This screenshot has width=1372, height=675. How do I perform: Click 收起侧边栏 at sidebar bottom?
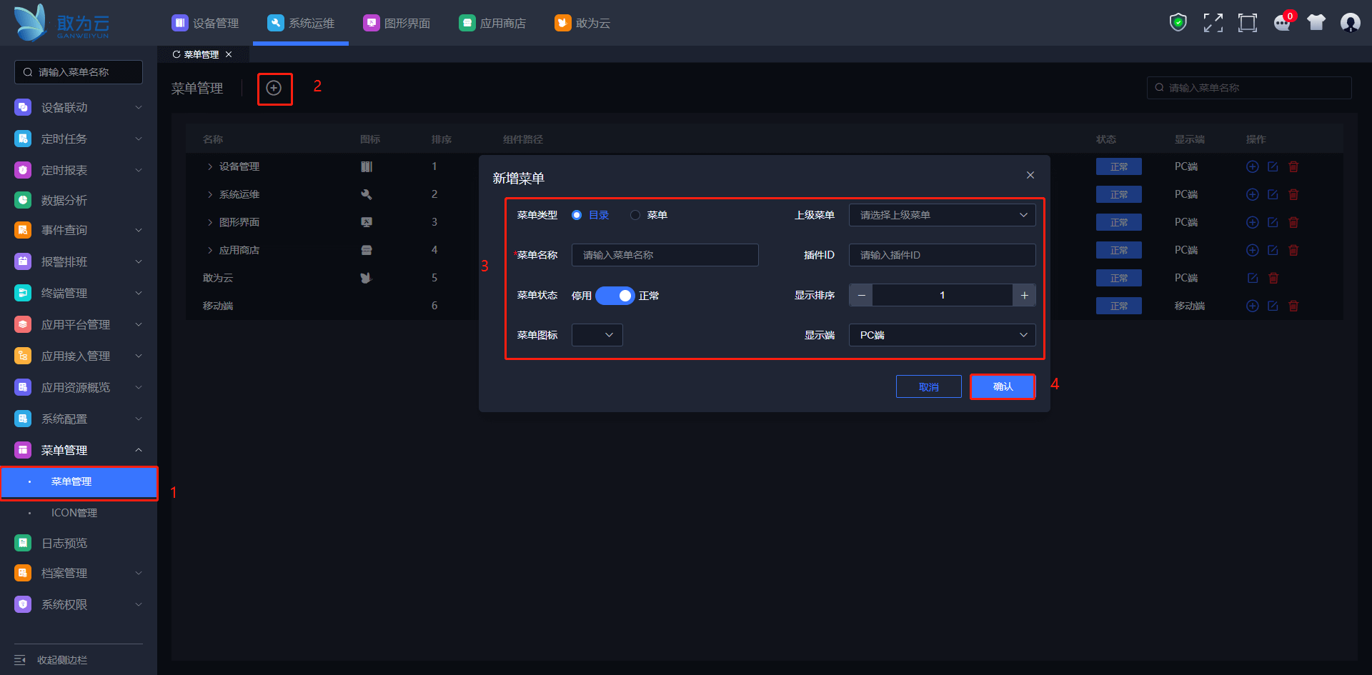[x=62, y=660]
